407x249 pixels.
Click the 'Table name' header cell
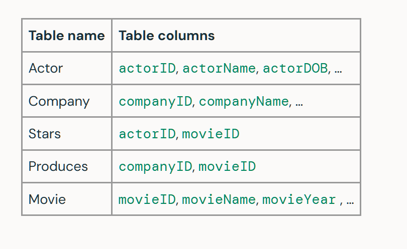pos(67,36)
